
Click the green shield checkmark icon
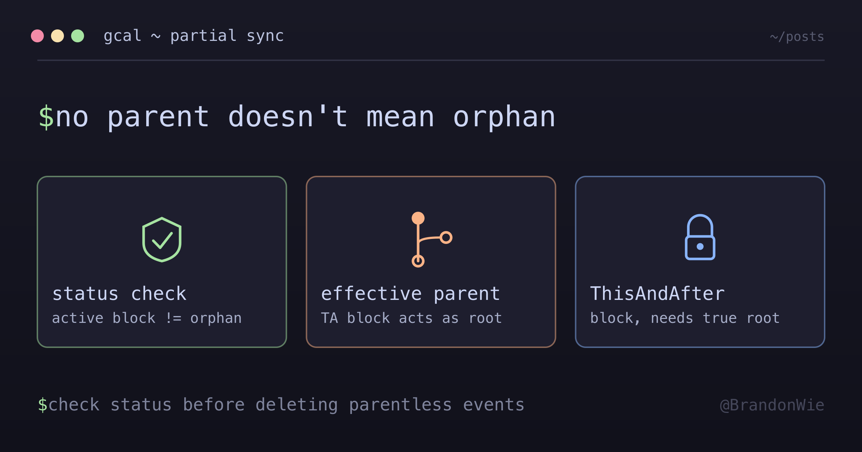pos(162,240)
